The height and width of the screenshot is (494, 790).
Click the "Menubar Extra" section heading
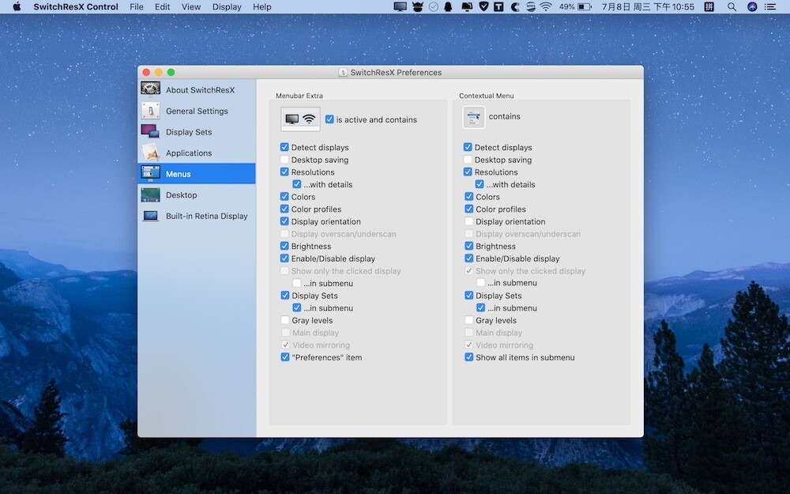tap(299, 96)
